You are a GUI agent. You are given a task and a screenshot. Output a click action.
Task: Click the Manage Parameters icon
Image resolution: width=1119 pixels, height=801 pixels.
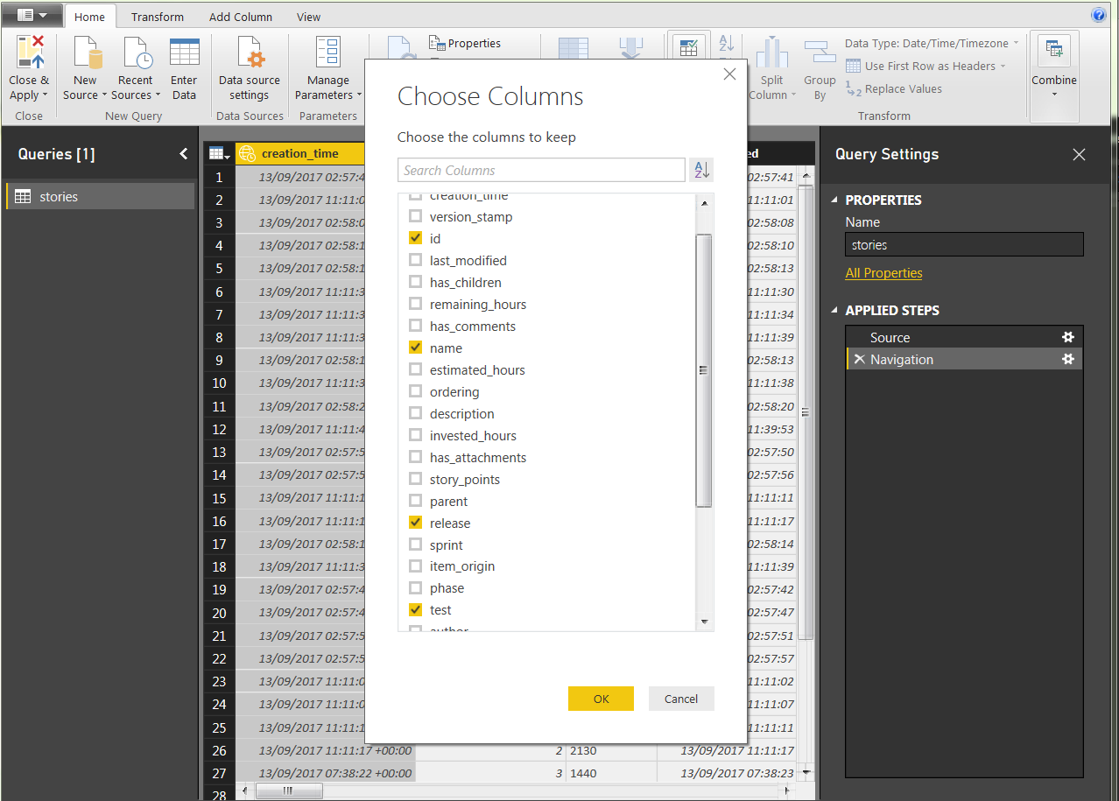[328, 53]
